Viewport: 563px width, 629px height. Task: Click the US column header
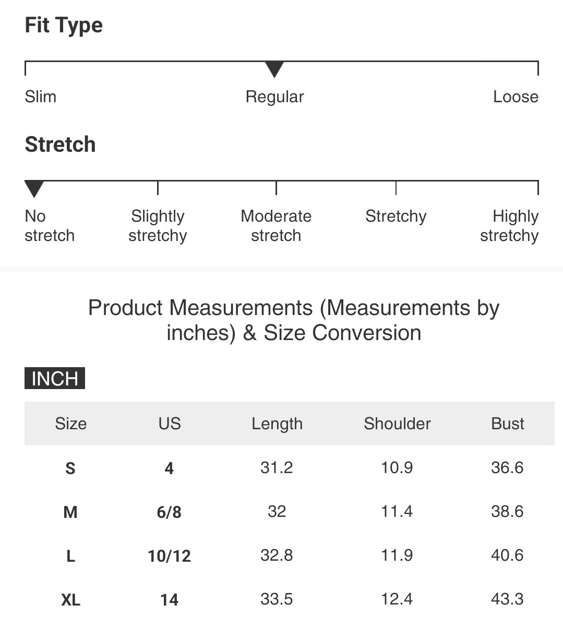click(170, 424)
